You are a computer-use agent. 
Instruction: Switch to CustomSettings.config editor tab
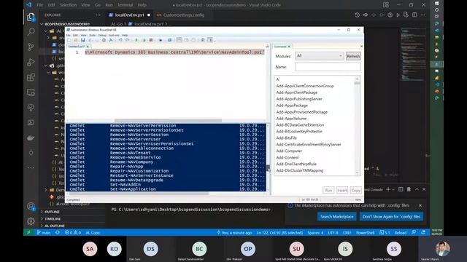pyautogui.click(x=183, y=15)
